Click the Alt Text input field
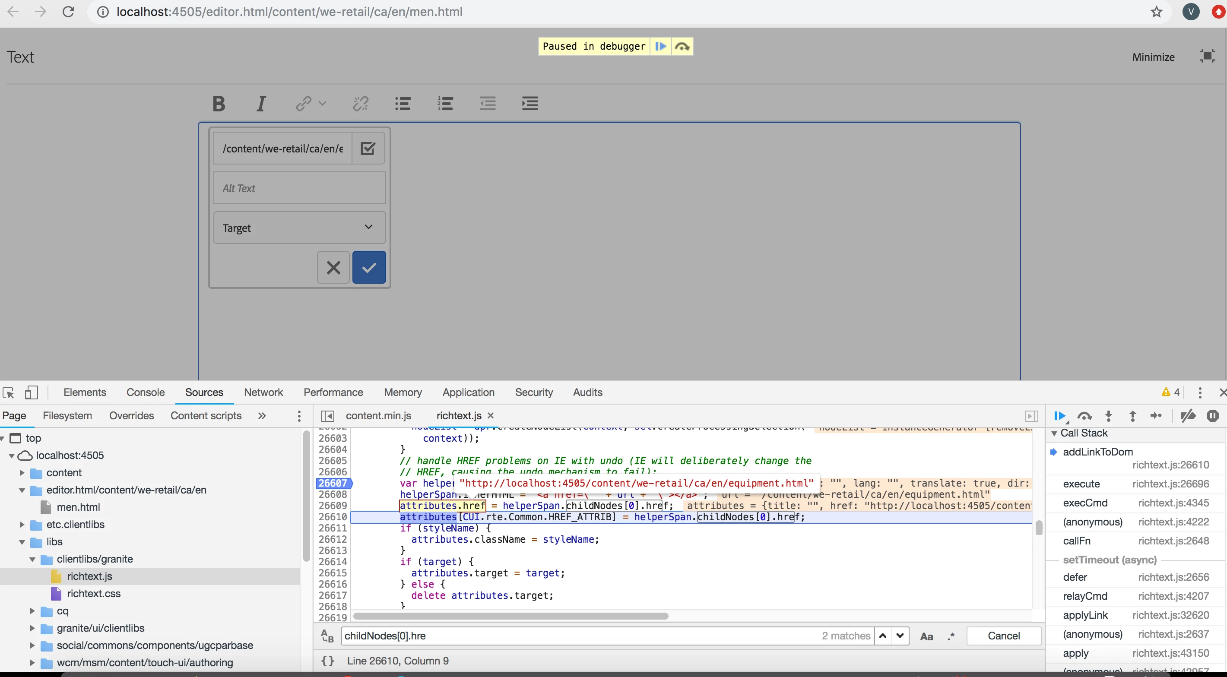Screen dimensions: 1227x677 point(299,188)
